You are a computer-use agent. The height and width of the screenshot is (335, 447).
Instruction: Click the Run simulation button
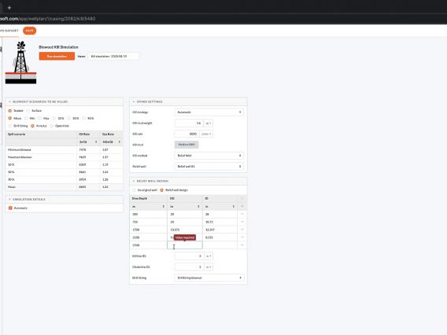coord(57,56)
